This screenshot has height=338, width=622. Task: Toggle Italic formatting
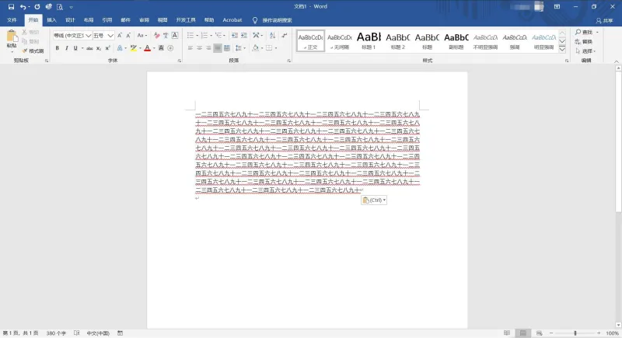point(66,48)
